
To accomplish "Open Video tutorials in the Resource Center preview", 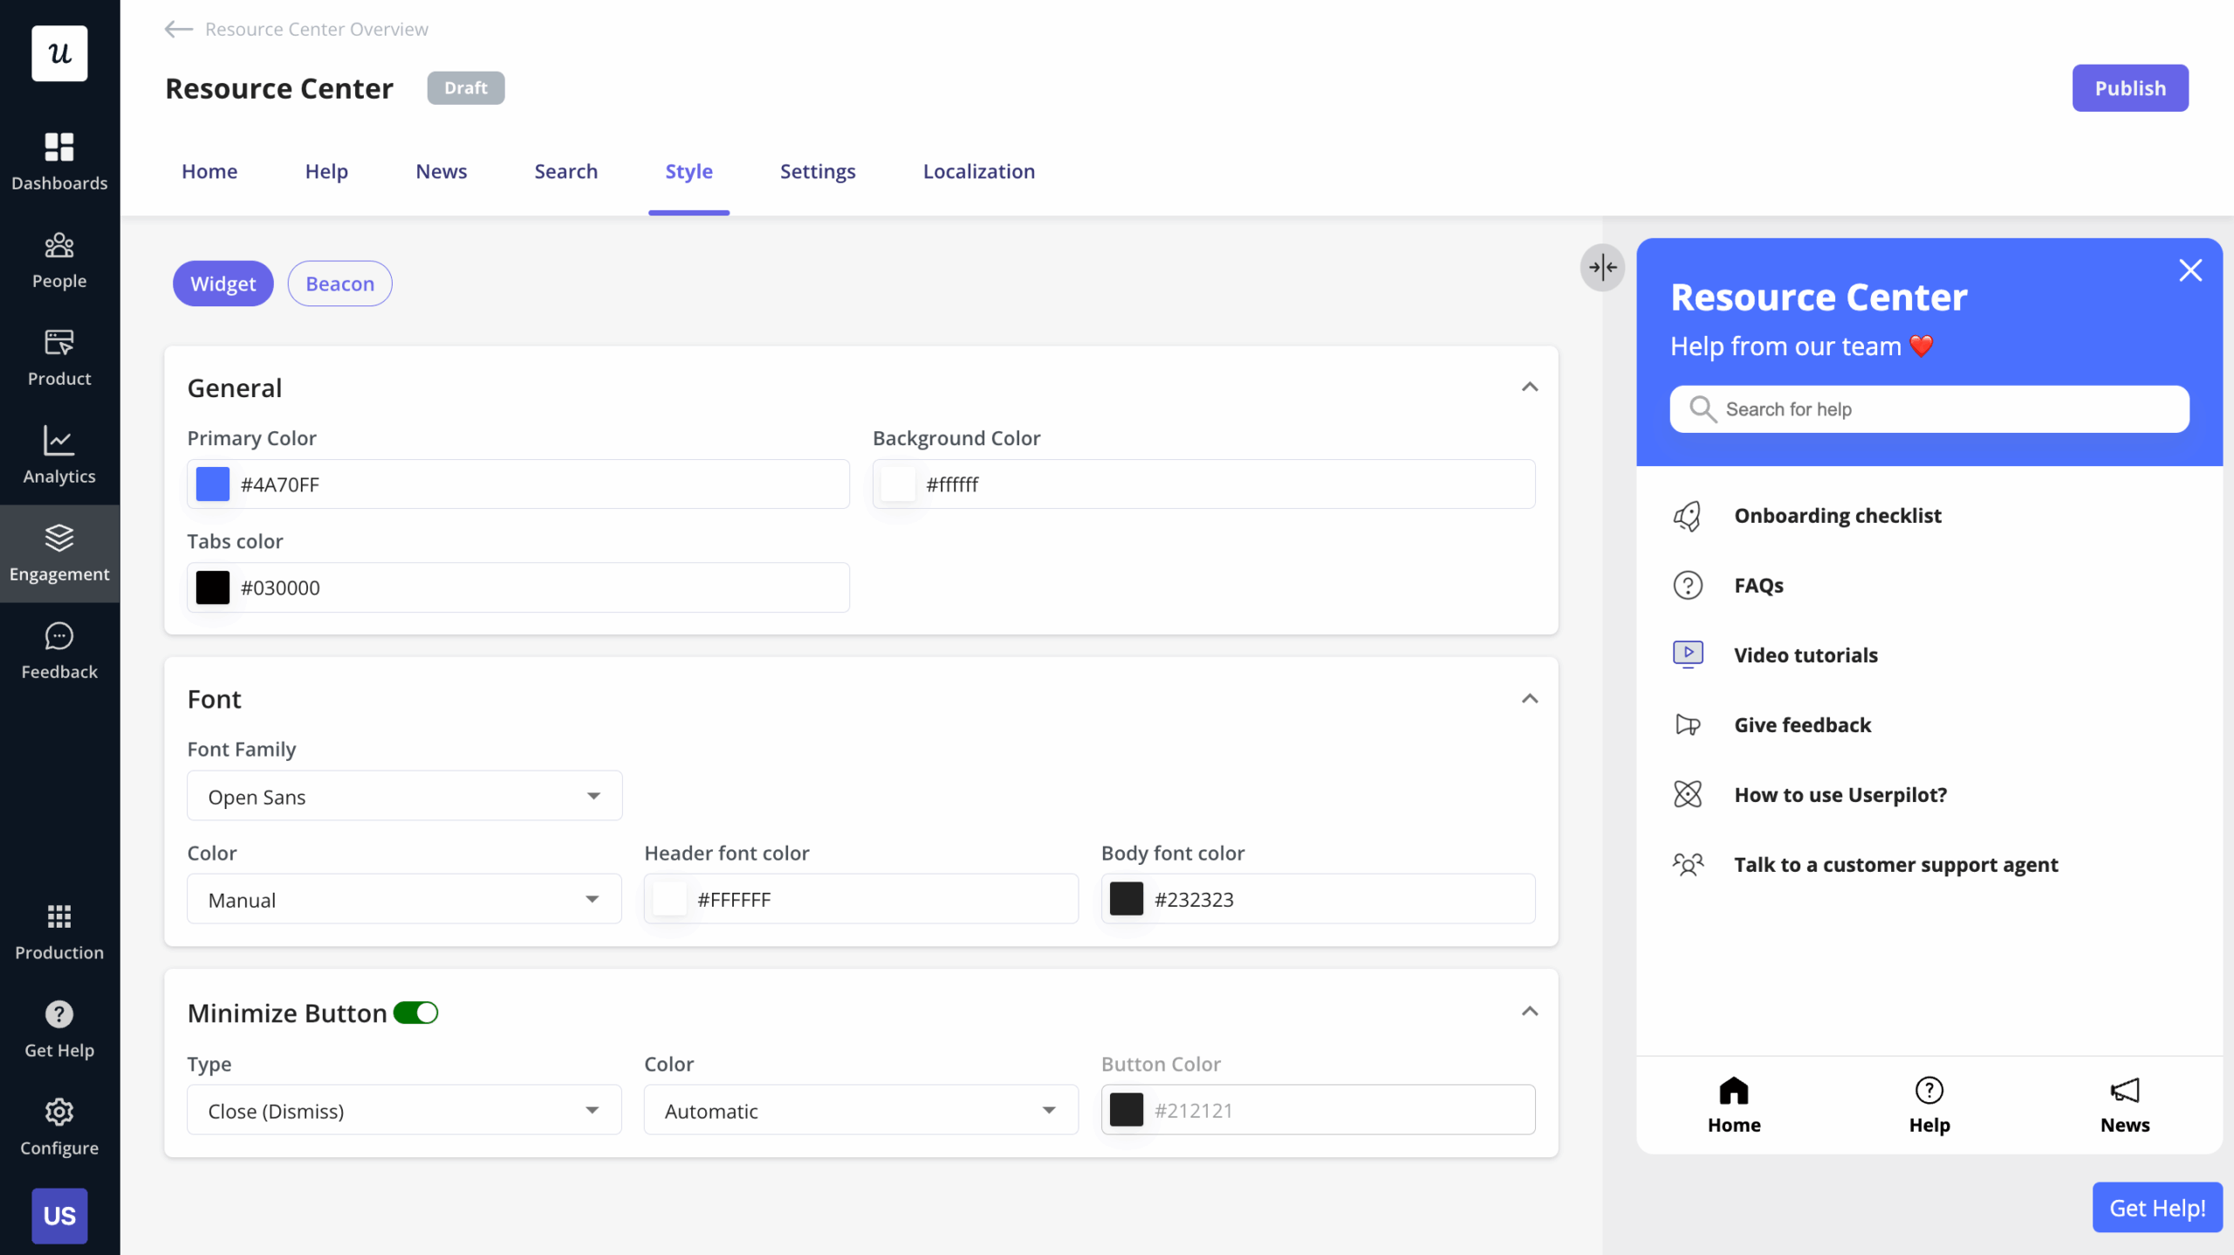I will [1806, 654].
